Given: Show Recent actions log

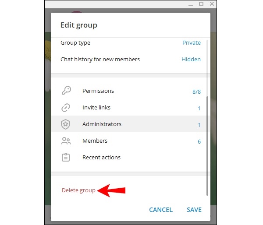Looking at the screenshot, I should (x=101, y=158).
